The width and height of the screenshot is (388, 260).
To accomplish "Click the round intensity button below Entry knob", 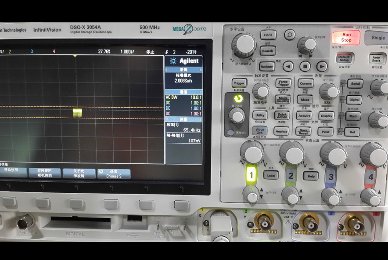I will coord(230,133).
